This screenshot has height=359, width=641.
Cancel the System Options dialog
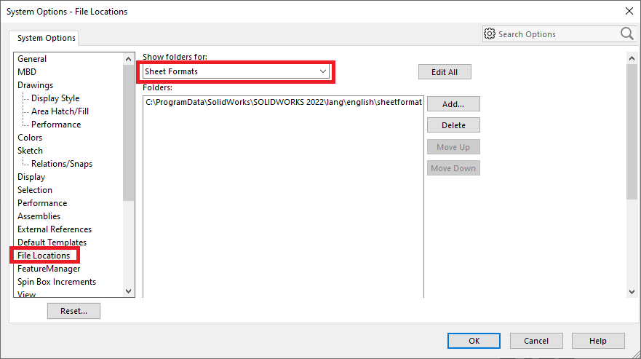[536, 341]
